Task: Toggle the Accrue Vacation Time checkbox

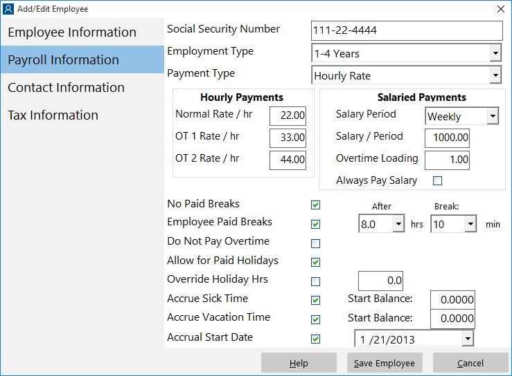Action: point(315,319)
